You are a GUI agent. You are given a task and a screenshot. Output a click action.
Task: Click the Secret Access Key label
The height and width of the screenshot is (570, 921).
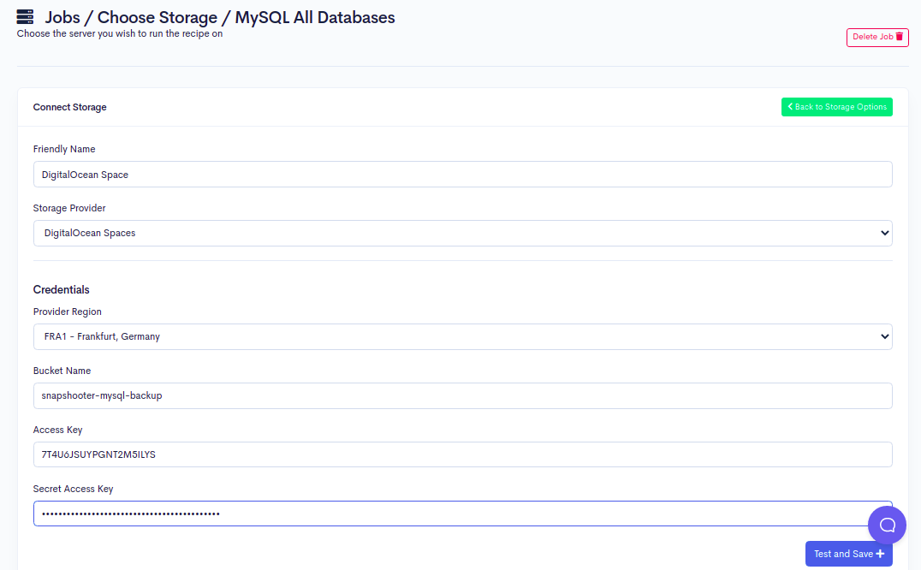[73, 489]
